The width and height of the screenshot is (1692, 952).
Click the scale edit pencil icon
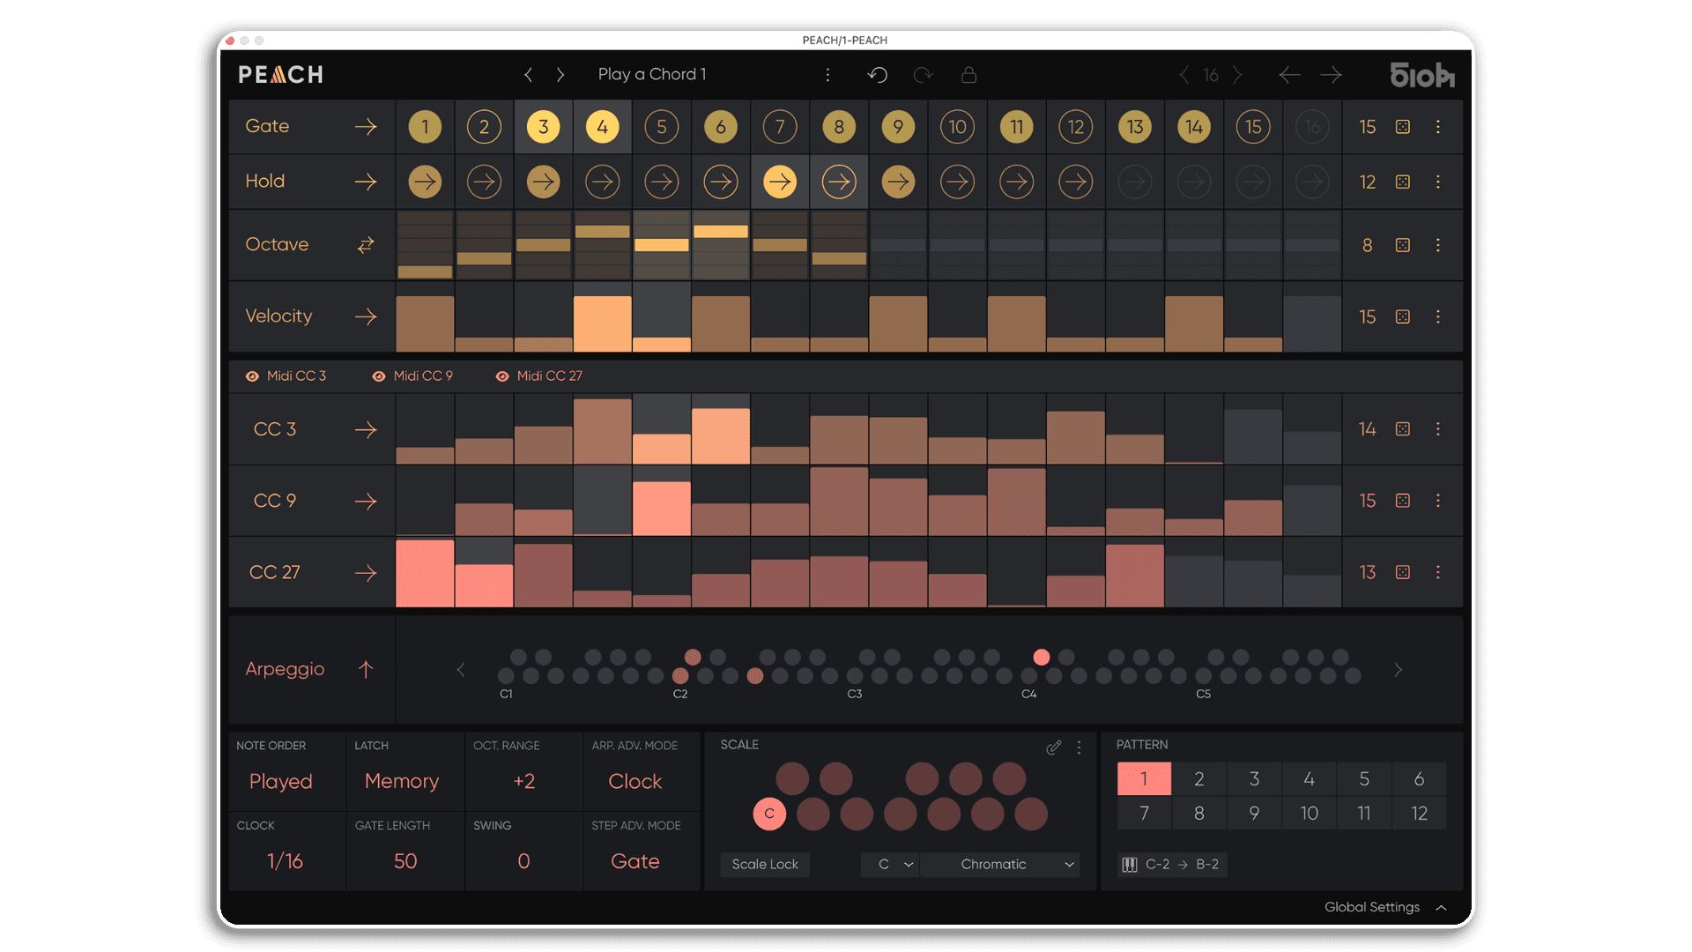pos(1053,747)
